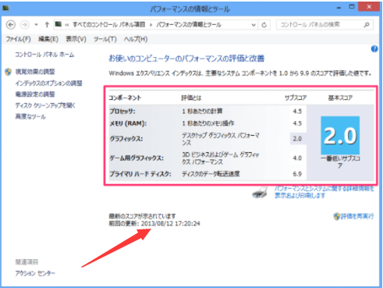Click the 基本スコア column header
This screenshot has height=288, width=383.
tap(340, 98)
